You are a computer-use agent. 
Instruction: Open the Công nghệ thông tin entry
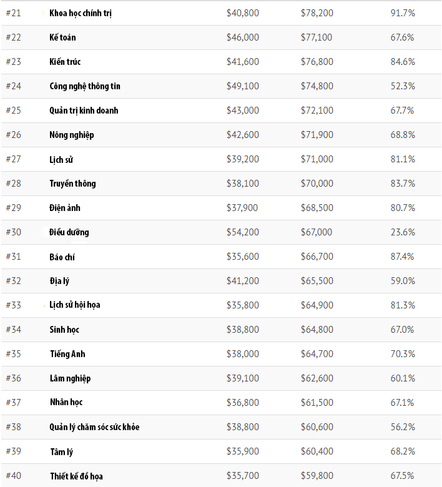[85, 86]
